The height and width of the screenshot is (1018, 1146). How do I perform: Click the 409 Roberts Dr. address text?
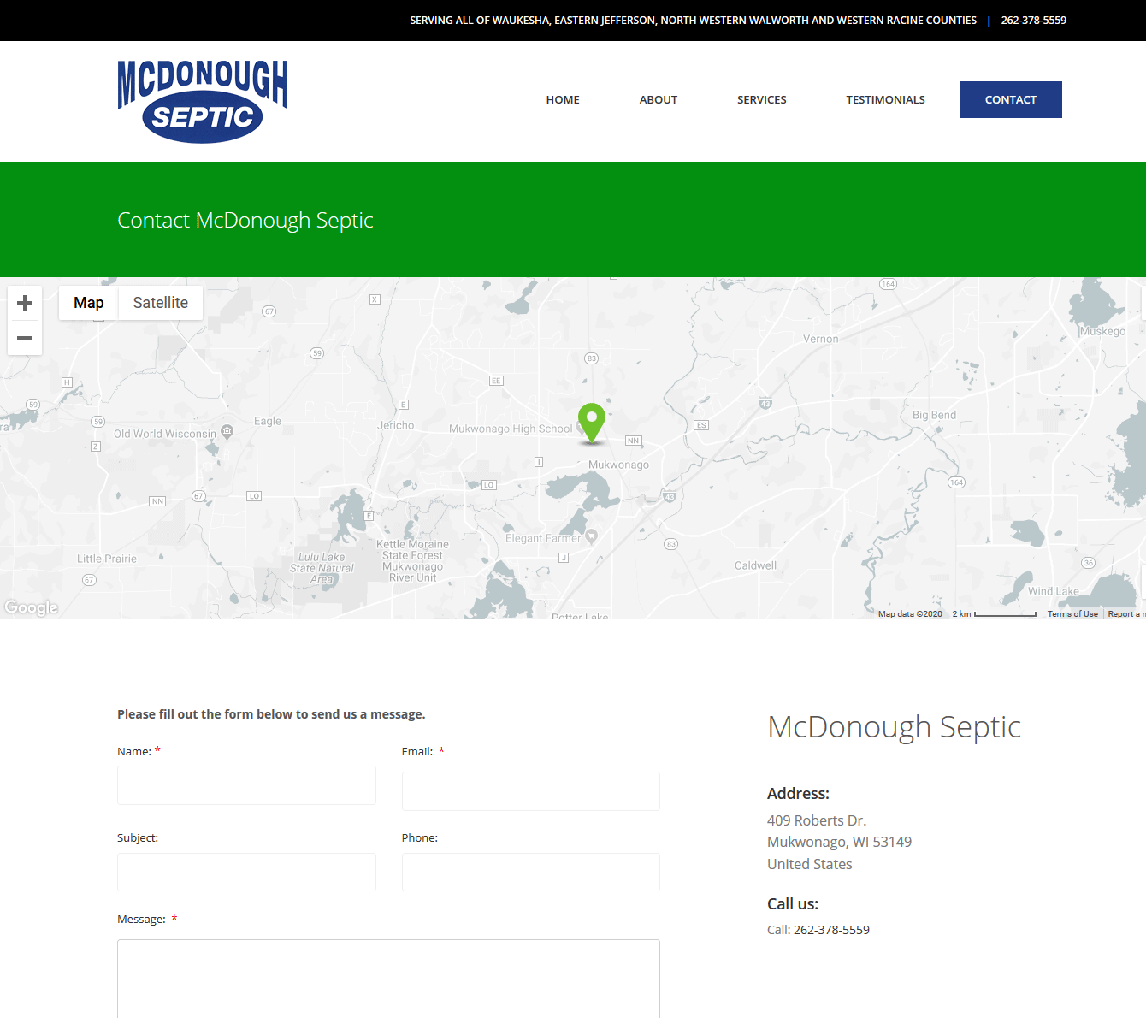pyautogui.click(x=817, y=820)
